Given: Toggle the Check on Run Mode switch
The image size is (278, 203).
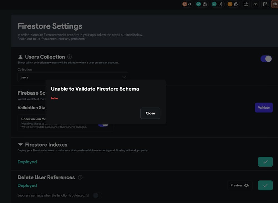Looking at the screenshot, I should (x=103, y=124).
